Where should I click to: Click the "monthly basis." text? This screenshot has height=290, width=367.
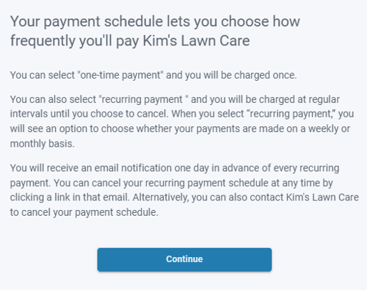tap(42, 144)
